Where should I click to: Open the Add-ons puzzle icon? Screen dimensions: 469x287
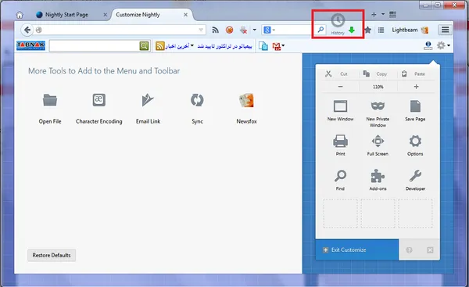click(x=378, y=176)
